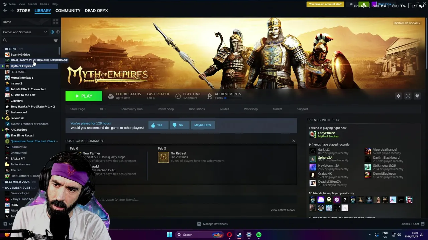Select Tetris Effect: Connected entry
428x240 pixels.
28,89
